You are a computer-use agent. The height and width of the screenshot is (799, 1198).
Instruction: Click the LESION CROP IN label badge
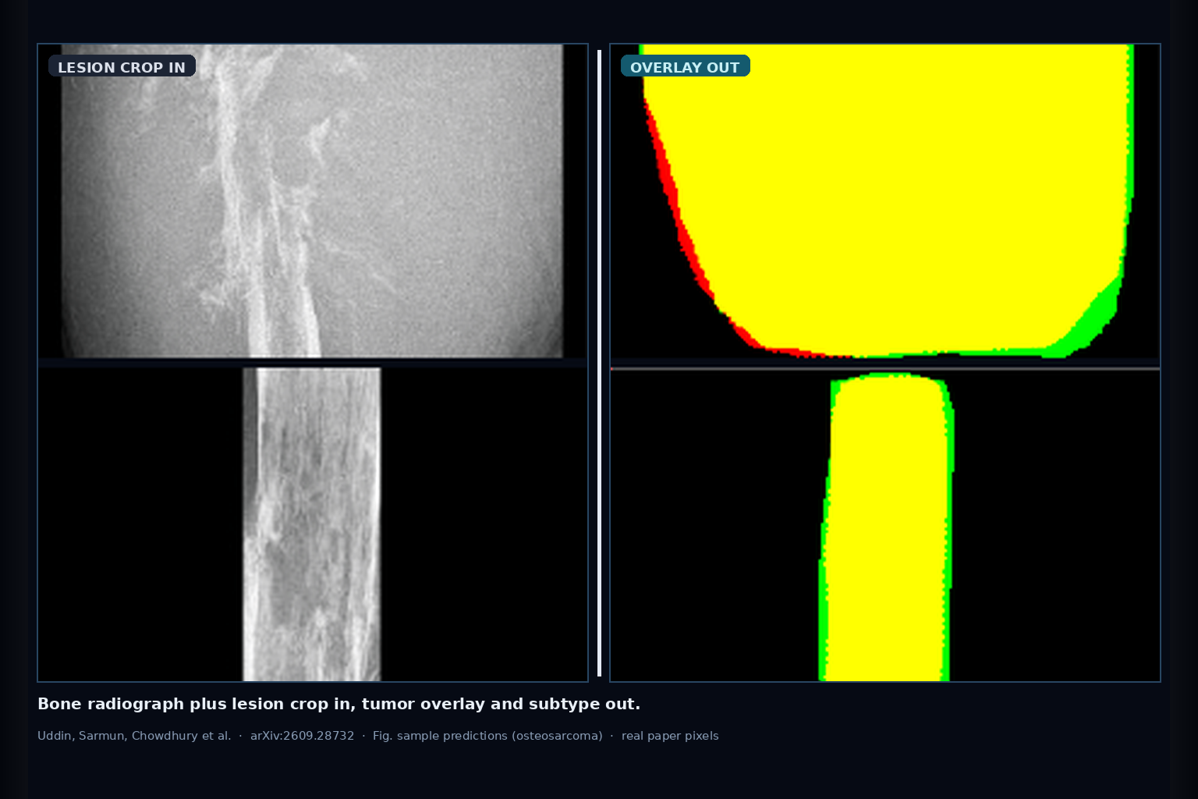(x=122, y=66)
